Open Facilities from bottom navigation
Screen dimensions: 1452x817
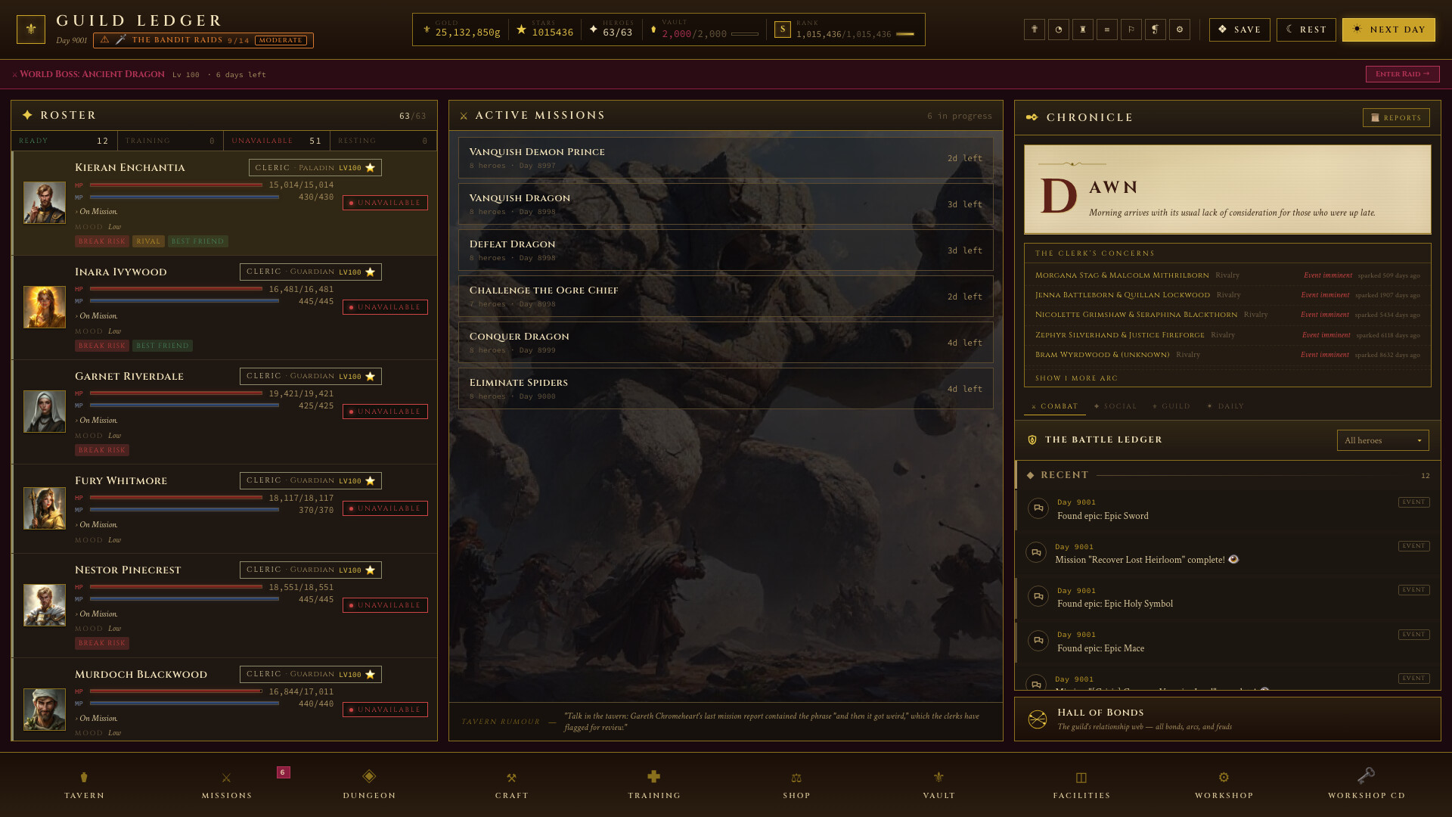click(1081, 784)
